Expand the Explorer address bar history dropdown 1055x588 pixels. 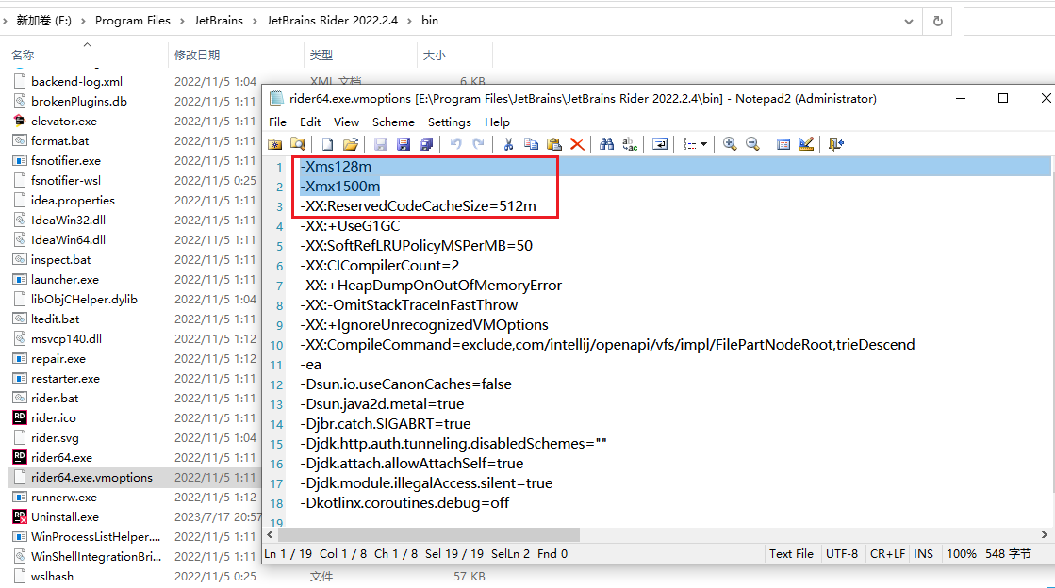[x=909, y=22]
